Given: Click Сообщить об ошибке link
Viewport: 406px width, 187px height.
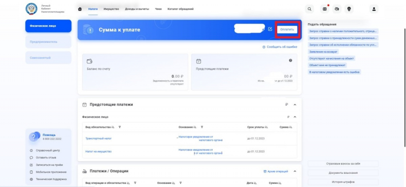Looking at the screenshot, I should point(280,47).
